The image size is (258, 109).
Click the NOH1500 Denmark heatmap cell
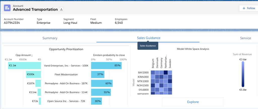pos(157,85)
